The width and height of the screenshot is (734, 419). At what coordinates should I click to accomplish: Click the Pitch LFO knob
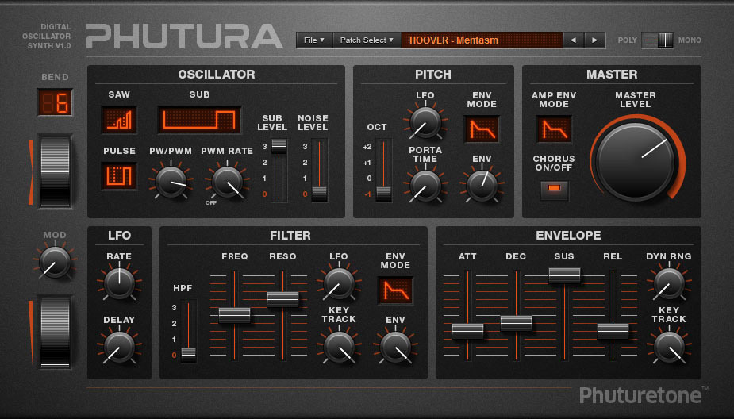[x=425, y=123]
